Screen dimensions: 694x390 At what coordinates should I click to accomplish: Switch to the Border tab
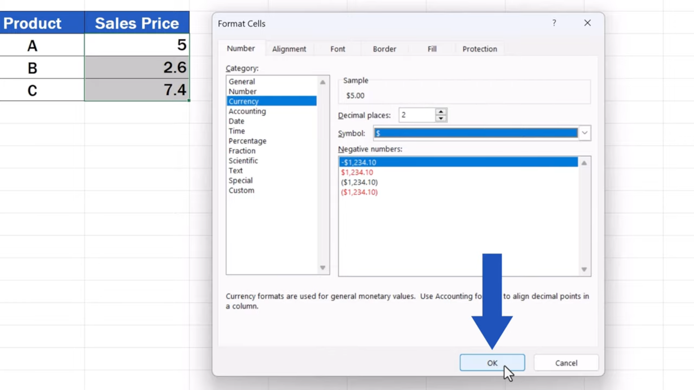(384, 49)
